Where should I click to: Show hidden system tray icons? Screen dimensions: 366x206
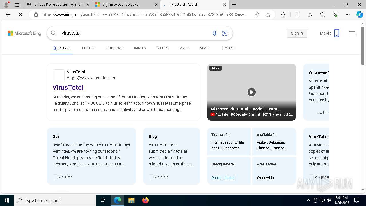click(309, 200)
